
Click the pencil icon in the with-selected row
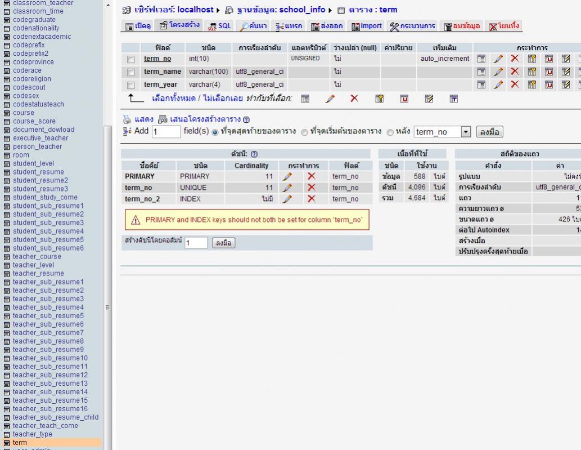tap(330, 99)
